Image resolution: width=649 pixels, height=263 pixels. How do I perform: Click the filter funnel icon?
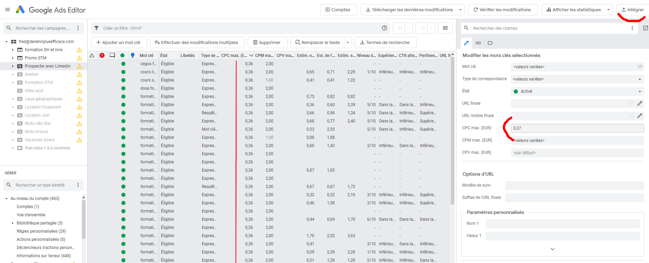(x=96, y=28)
